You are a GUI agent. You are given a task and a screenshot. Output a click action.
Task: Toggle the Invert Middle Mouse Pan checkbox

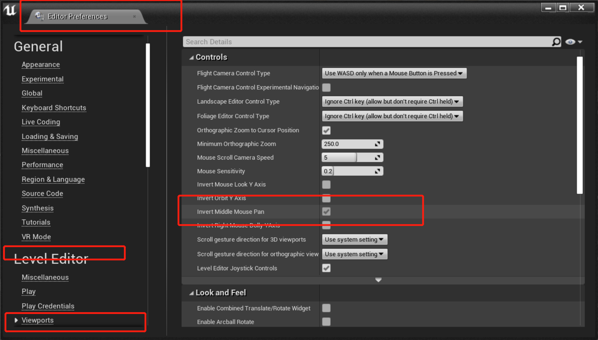tap(326, 212)
